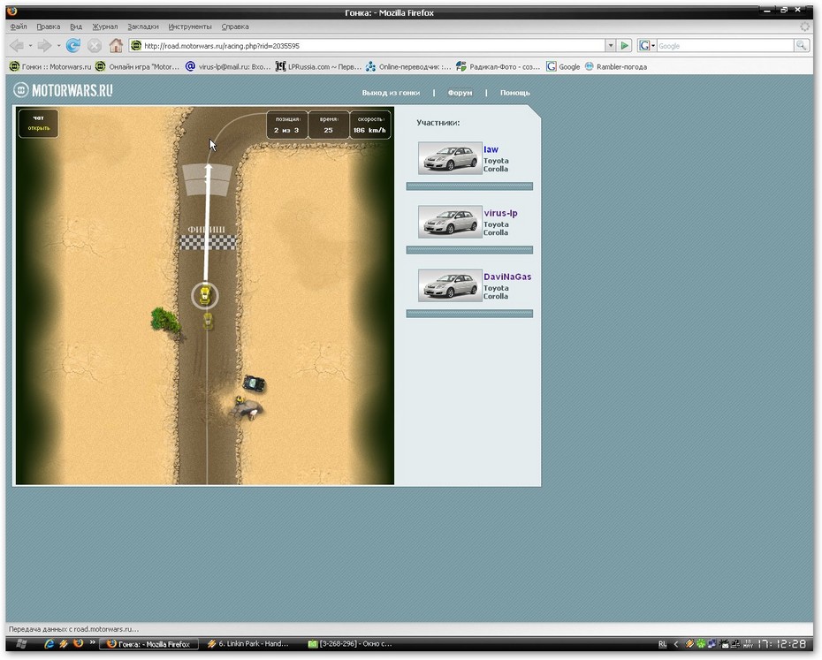Click law's Toyota Corolla thumbnail

450,158
